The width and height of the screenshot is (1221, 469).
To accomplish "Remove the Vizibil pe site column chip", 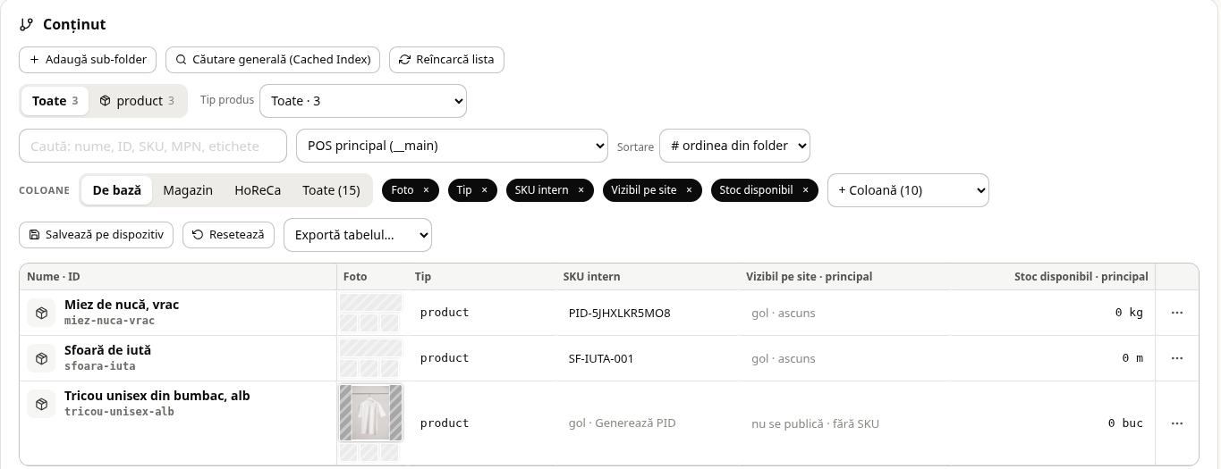I will click(689, 190).
